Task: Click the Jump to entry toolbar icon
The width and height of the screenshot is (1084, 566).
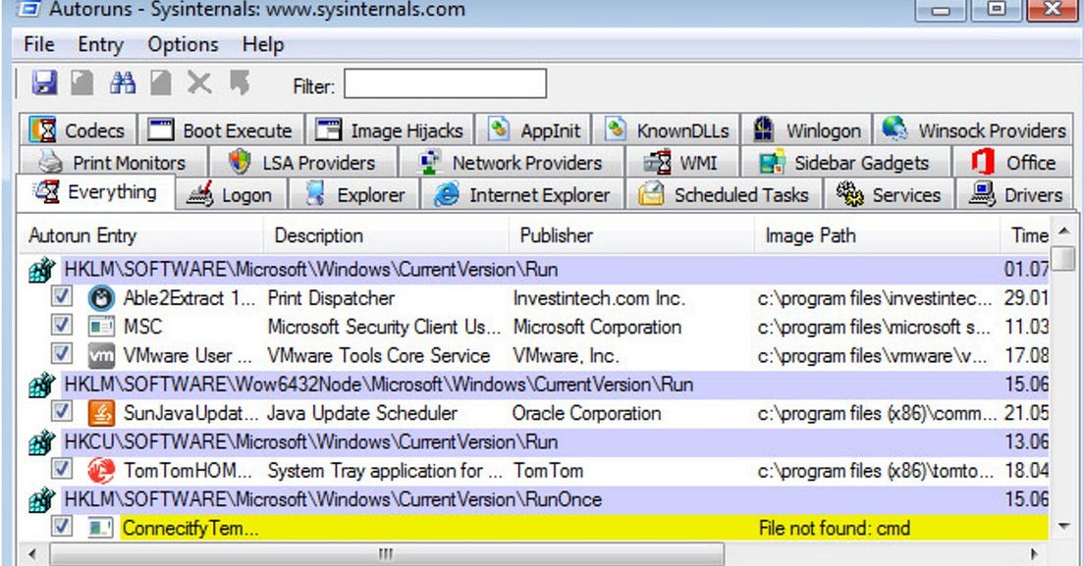Action: coord(240,83)
